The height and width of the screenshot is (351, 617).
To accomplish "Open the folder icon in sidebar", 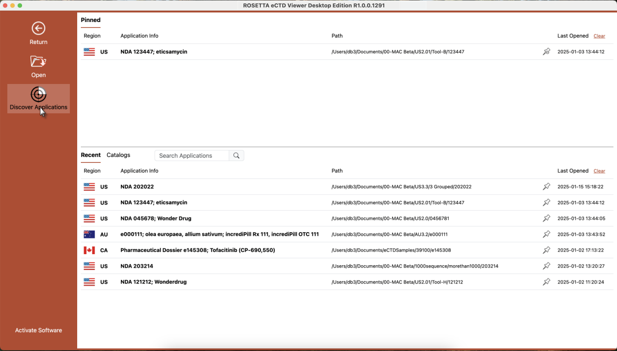I will (x=39, y=61).
